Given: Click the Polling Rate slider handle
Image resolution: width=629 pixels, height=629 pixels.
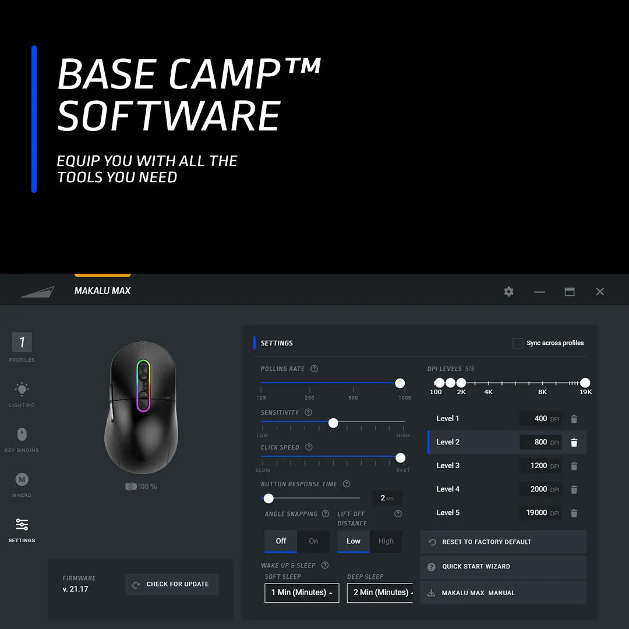Looking at the screenshot, I should point(400,383).
